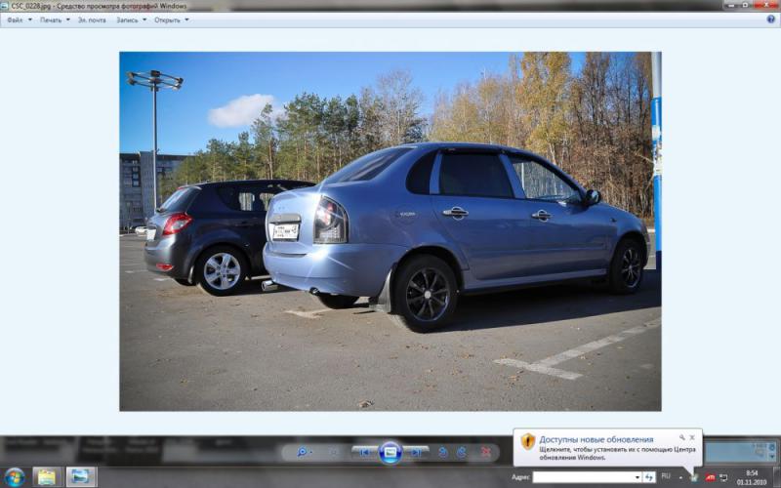This screenshot has height=488, width=781.
Task: Click the clock showing 8:54
Action: coord(752,477)
